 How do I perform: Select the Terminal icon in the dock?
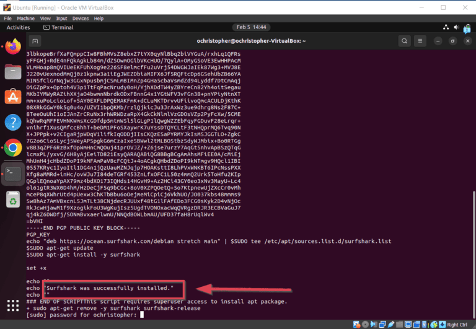[x=13, y=173]
